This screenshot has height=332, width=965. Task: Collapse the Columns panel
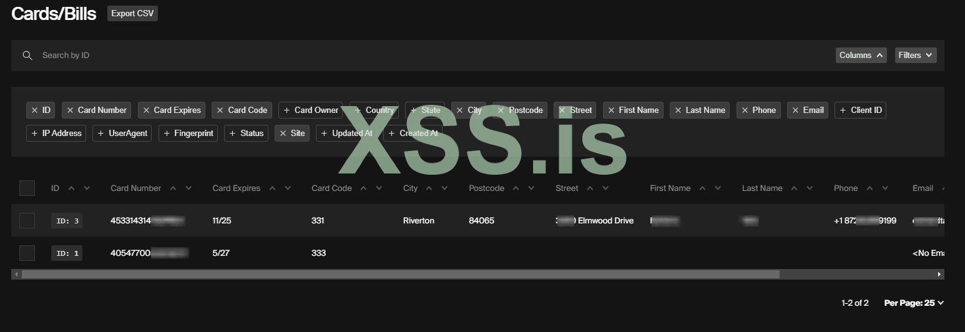coord(861,56)
